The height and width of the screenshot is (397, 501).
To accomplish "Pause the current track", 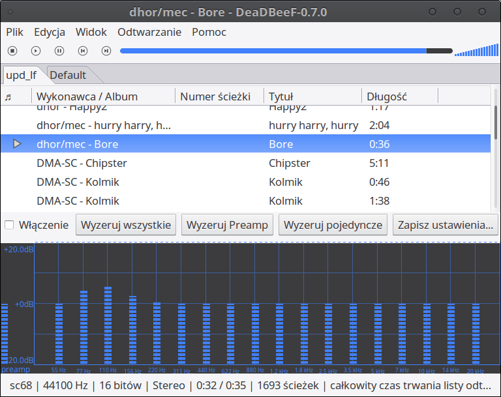I will 59,51.
